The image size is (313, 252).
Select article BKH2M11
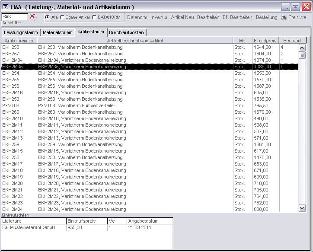click(x=150, y=125)
